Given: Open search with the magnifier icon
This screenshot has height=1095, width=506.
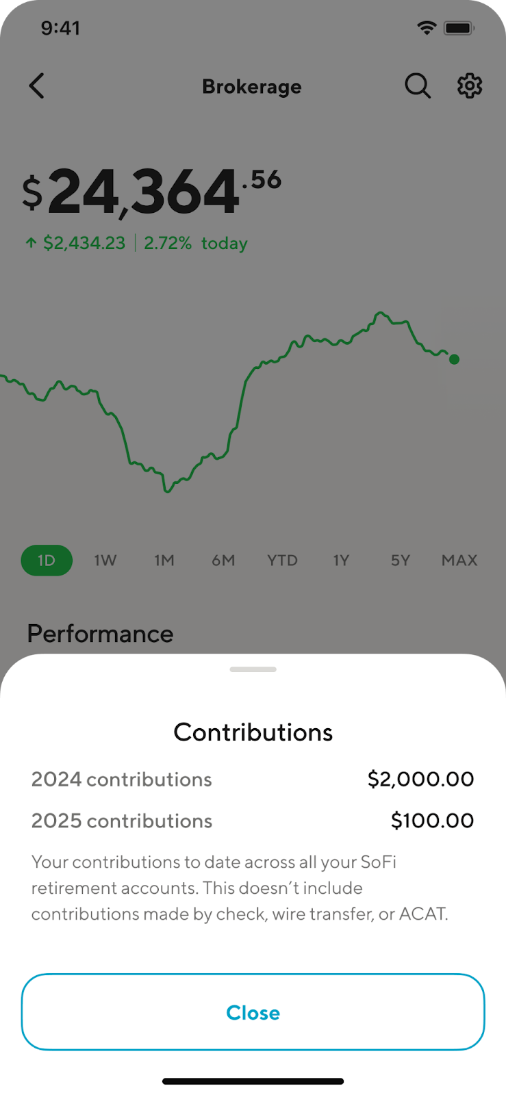Looking at the screenshot, I should (417, 86).
